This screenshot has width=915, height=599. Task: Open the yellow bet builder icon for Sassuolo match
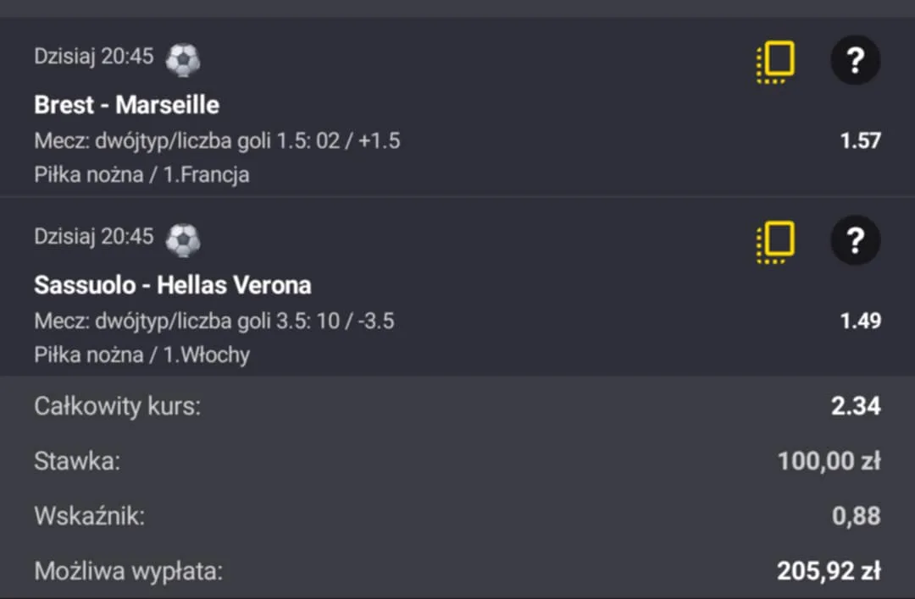774,240
